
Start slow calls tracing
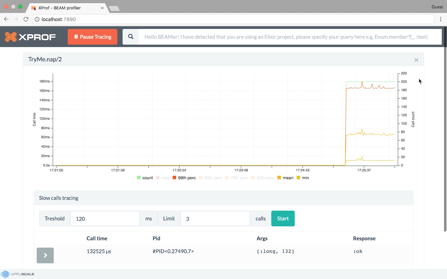[x=283, y=219]
